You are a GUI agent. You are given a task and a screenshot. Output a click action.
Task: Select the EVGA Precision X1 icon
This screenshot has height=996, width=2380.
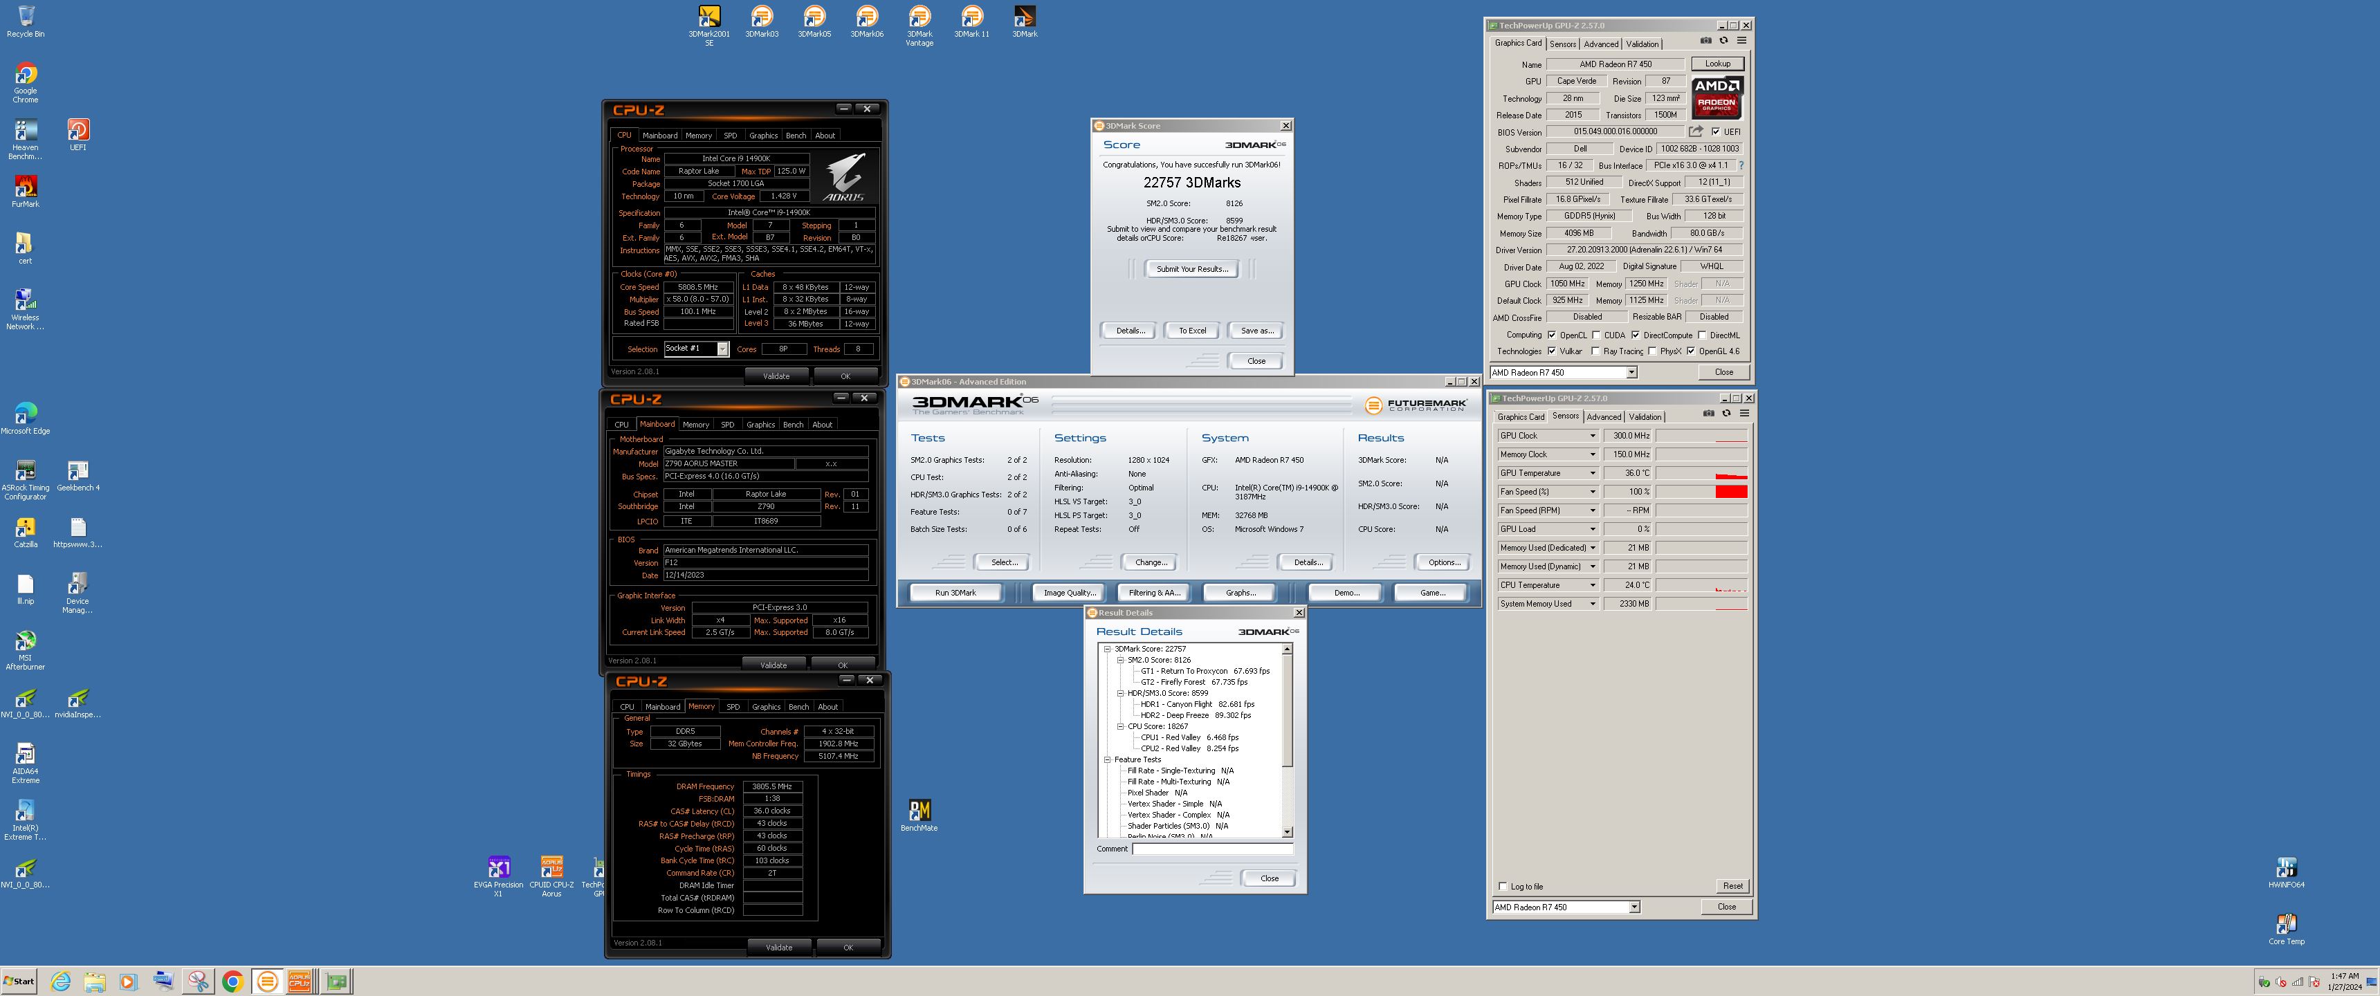(498, 877)
